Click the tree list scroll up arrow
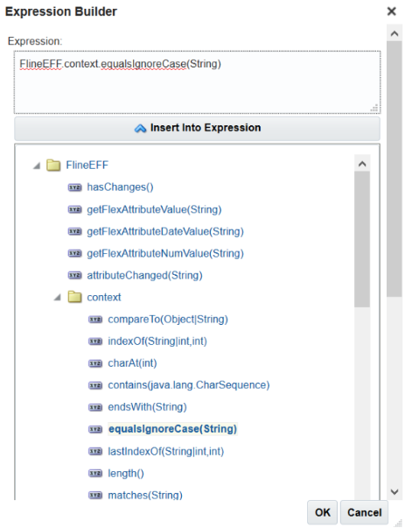 point(362,164)
